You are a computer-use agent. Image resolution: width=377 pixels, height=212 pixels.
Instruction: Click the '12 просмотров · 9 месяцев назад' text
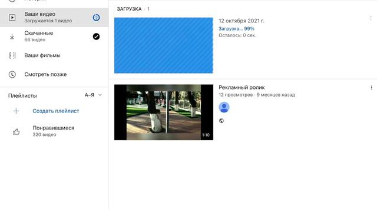(257, 95)
